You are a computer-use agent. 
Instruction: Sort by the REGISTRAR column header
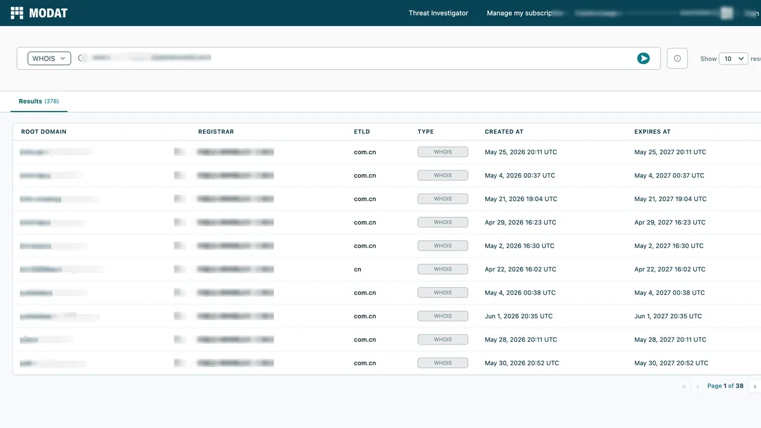[216, 132]
